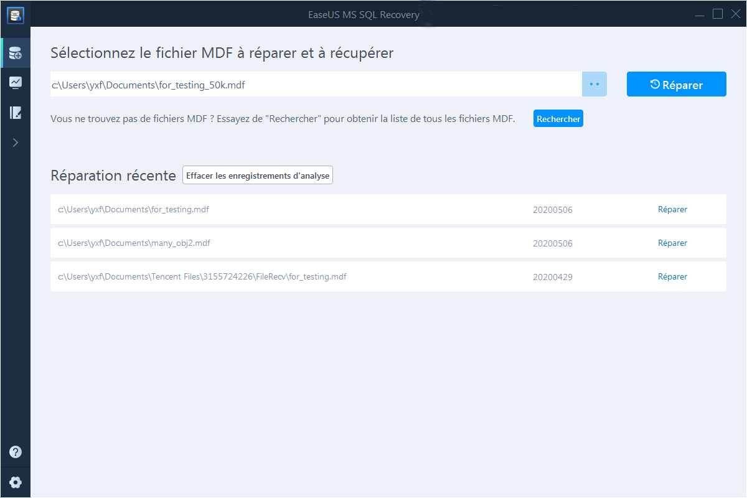Image resolution: width=747 pixels, height=498 pixels.
Task: Minimize the EaseUS MS SQL Recovery window
Action: [x=700, y=14]
